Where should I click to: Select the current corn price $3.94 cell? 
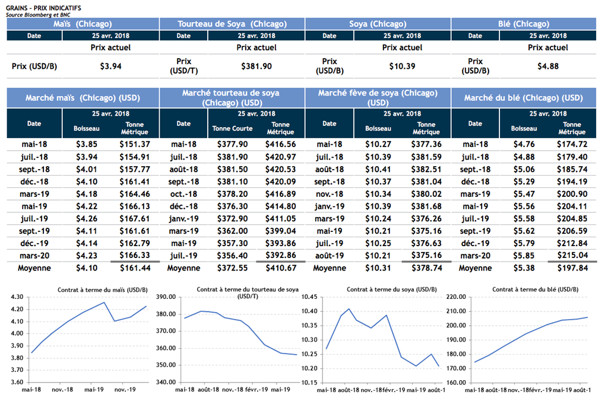(110, 66)
